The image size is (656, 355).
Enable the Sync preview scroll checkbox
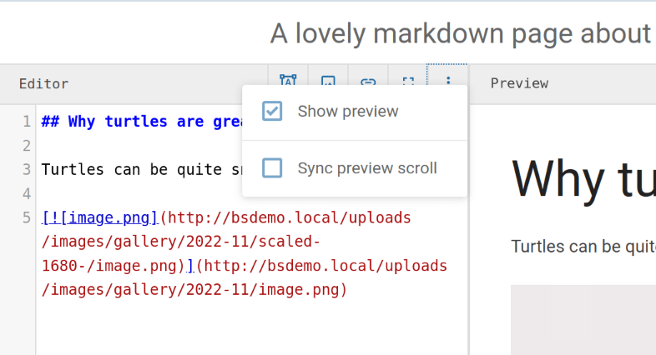272,168
